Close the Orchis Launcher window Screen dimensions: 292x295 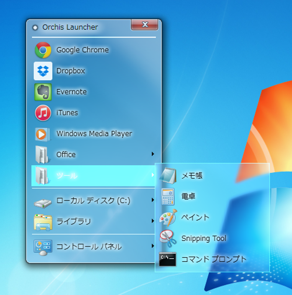click(144, 24)
